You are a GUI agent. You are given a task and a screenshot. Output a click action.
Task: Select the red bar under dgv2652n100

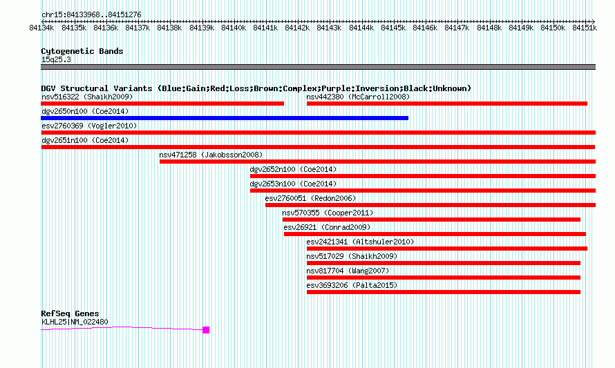click(423, 176)
